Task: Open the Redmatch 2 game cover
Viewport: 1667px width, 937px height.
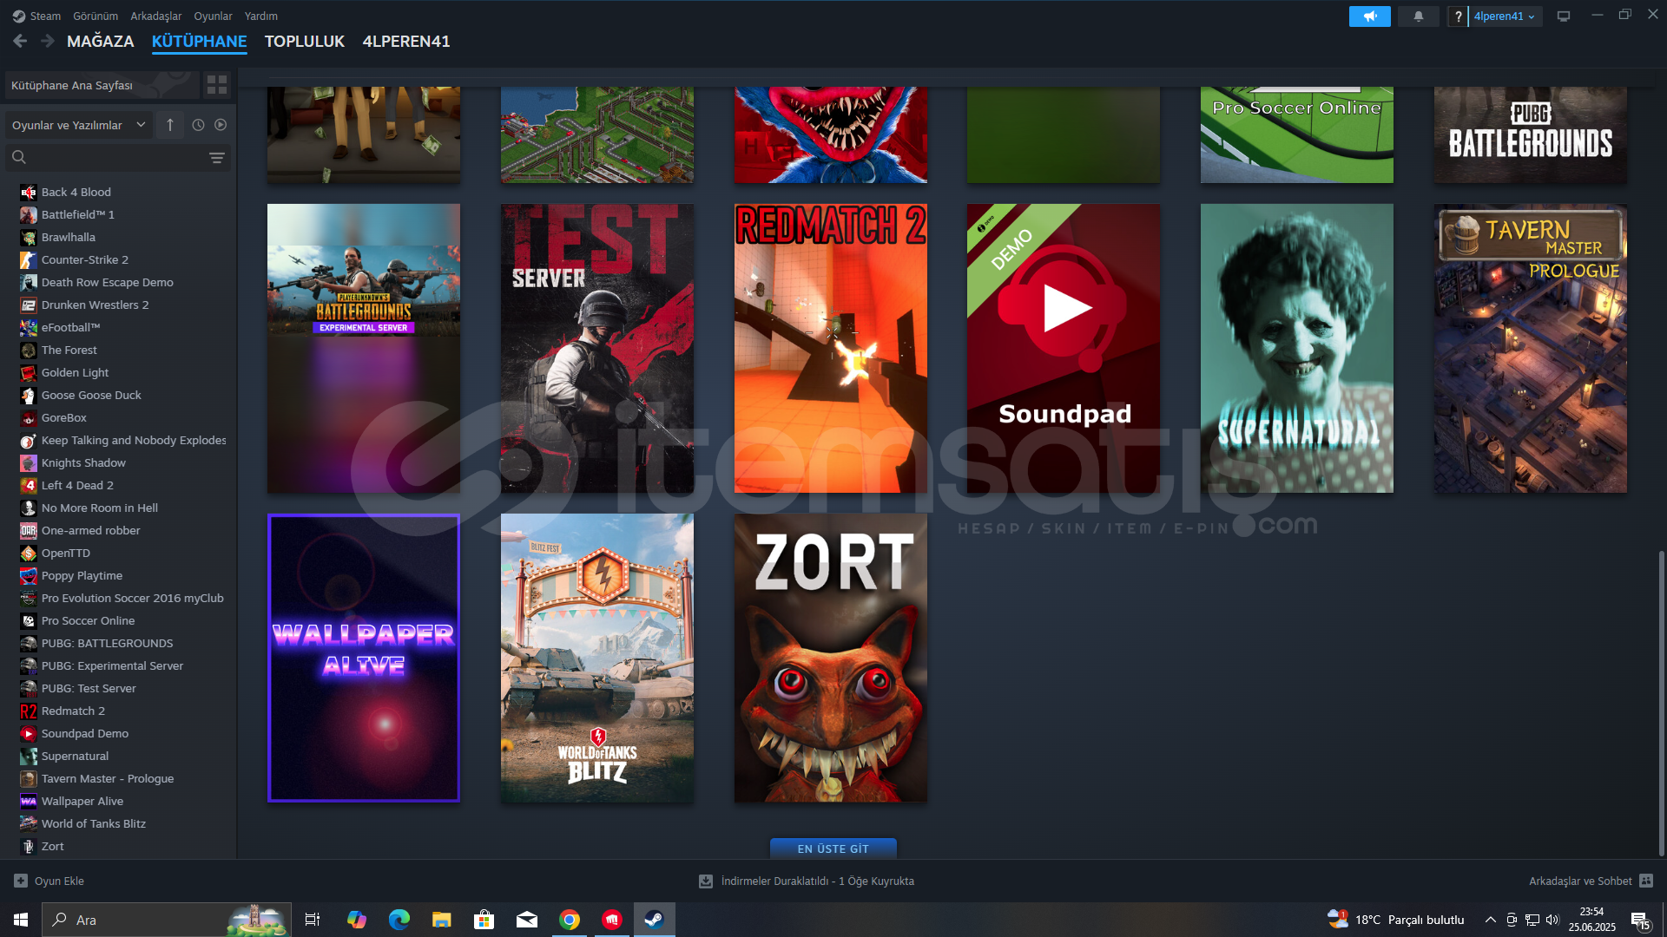Action: point(831,348)
